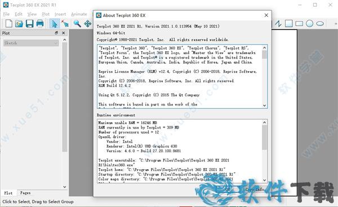Open the Animate menu
Viewport: 338px width, 207px height.
79,14
